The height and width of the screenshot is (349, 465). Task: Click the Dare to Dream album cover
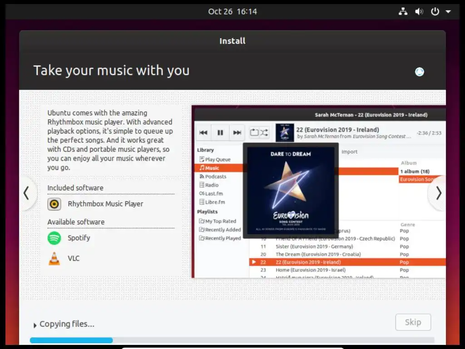tap(291, 190)
